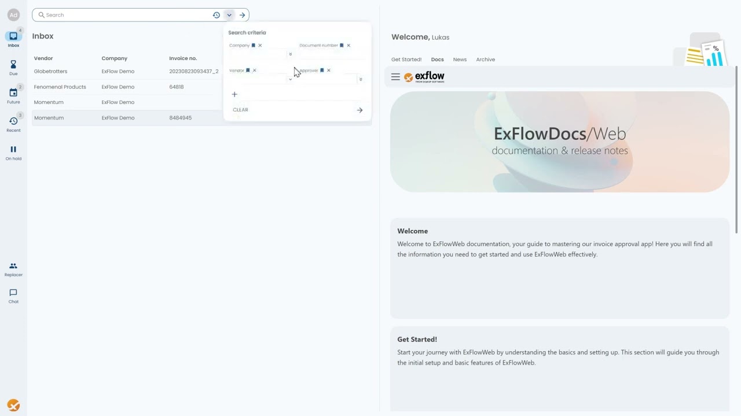
Task: Open the Recent history section
Action: (13, 124)
